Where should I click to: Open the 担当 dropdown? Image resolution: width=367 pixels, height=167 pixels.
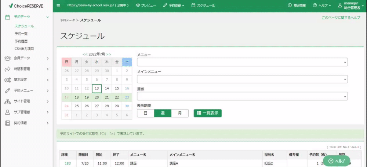(x=242, y=96)
